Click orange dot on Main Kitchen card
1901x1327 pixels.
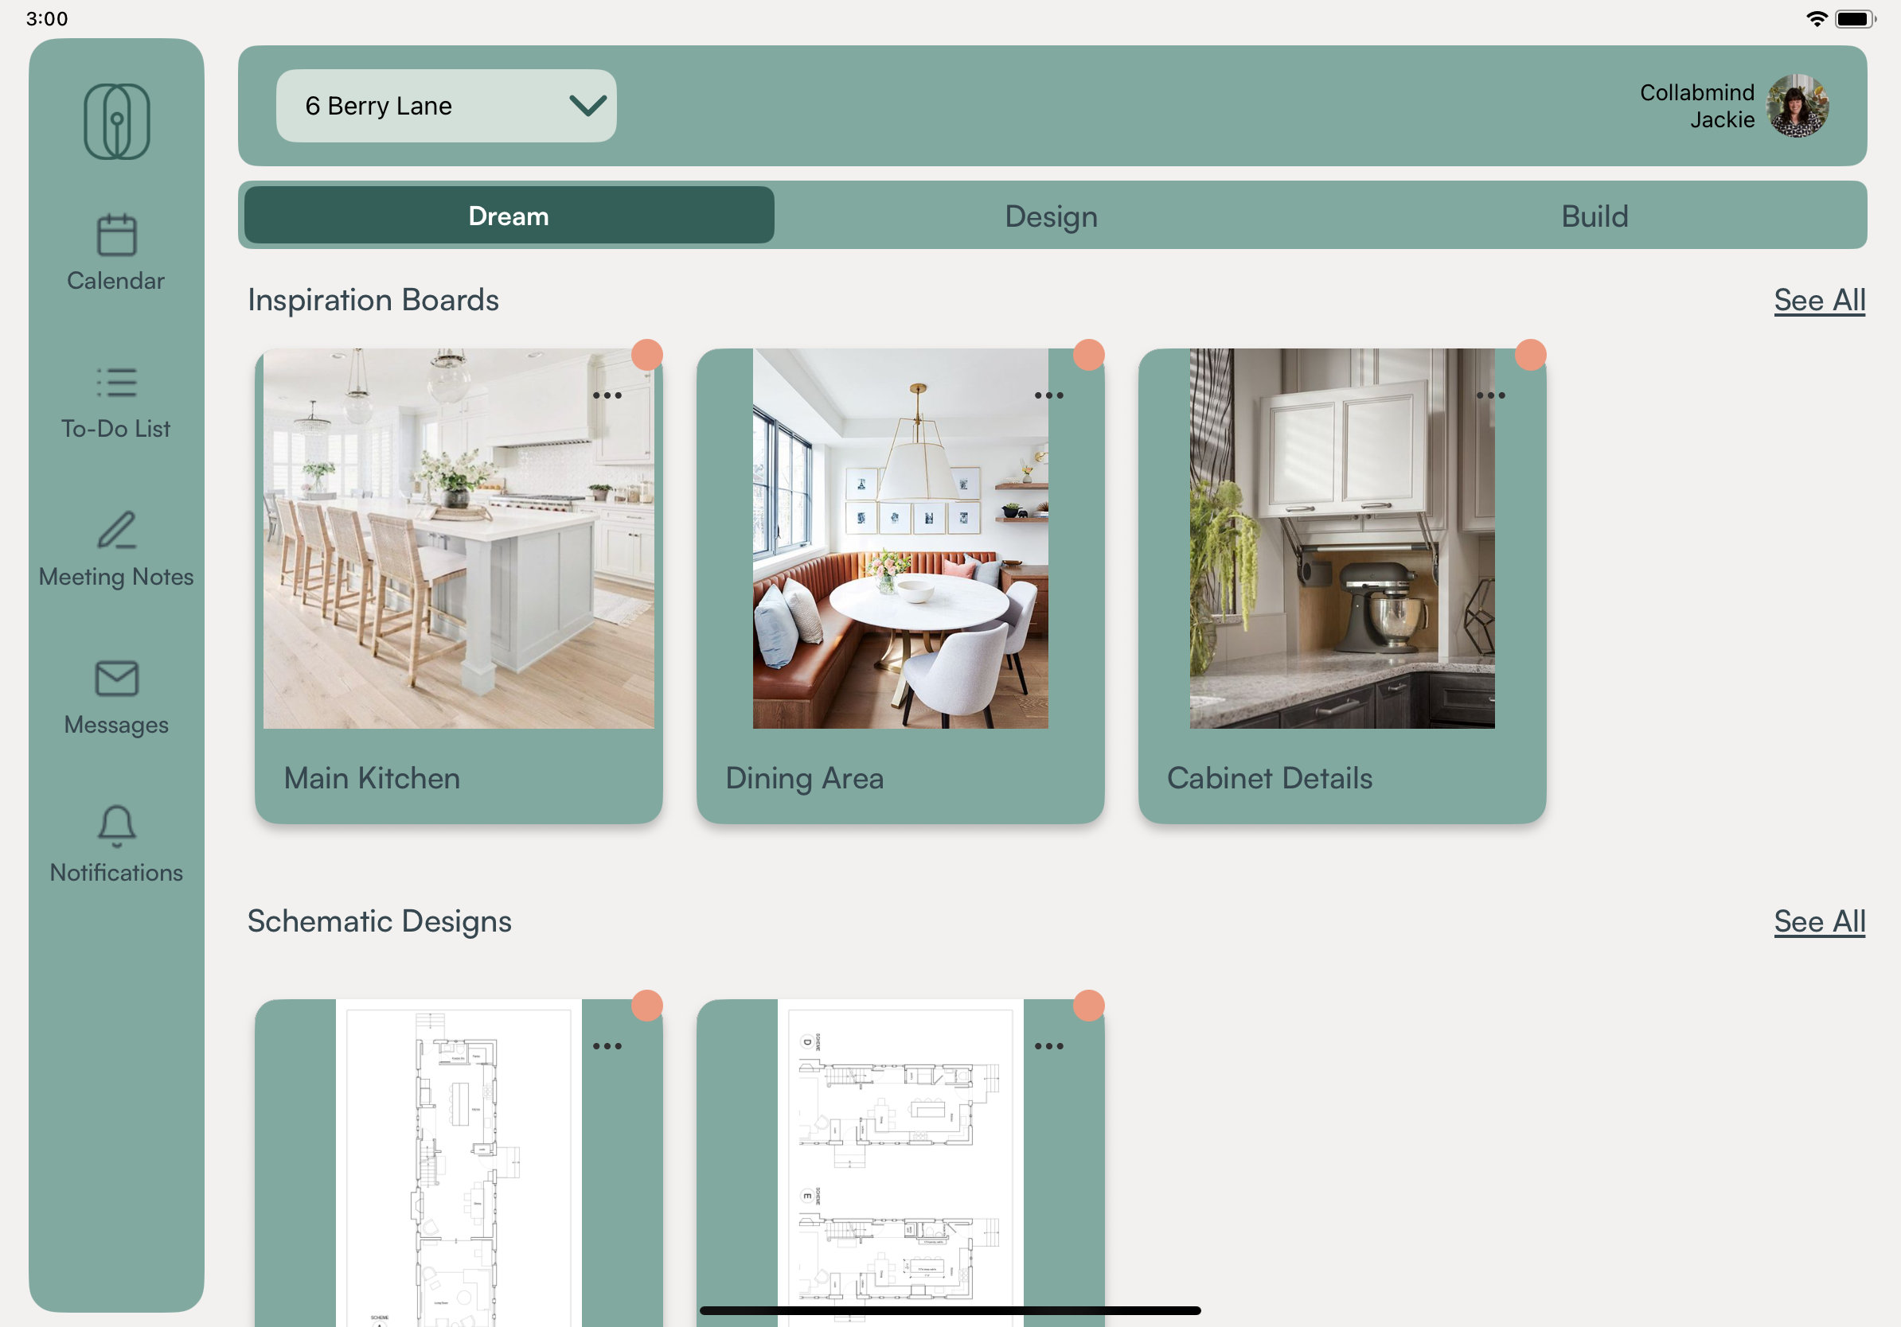646,355
